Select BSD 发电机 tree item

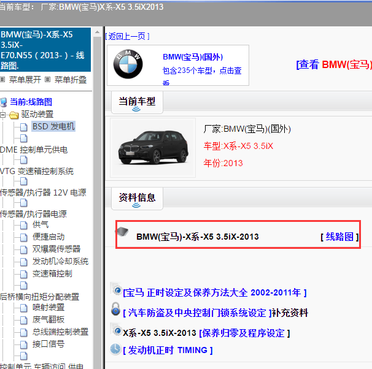[53, 126]
